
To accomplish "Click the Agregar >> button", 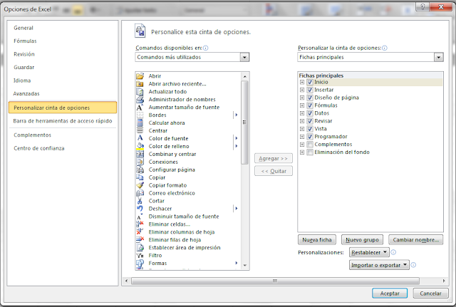I will (x=274, y=158).
